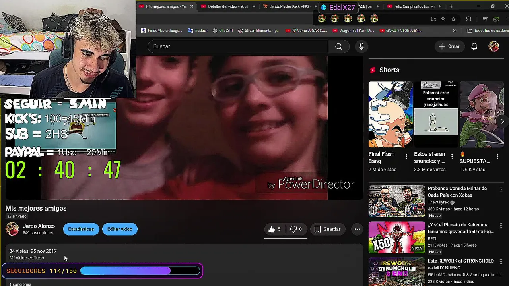
Task: Open Probando Comida Militar video title
Action: [457, 192]
